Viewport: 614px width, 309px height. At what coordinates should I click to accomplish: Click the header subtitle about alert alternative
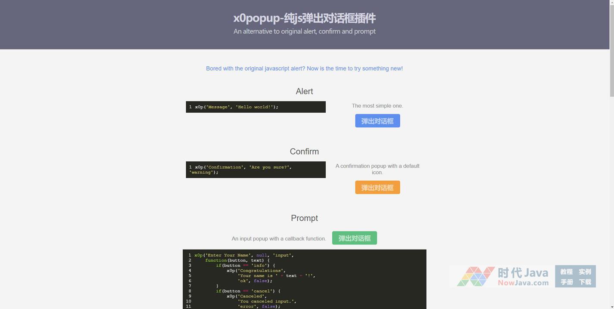click(304, 31)
